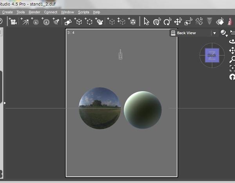Screen dimensions: 235x183
Task: Select the Joint Editor bone tool
Action: (199, 21)
